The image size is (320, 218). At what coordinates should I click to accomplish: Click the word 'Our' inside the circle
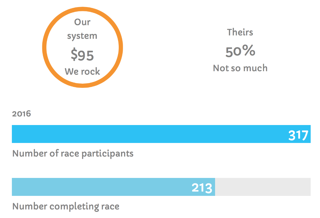(82, 22)
